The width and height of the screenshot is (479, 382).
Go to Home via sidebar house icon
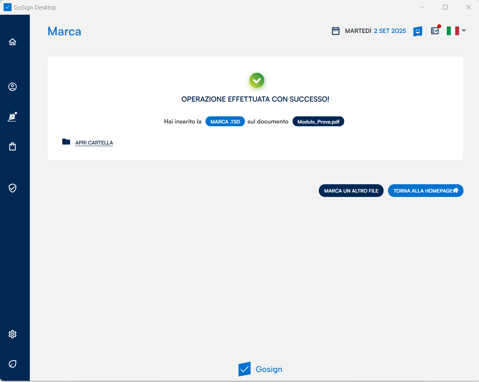point(13,42)
